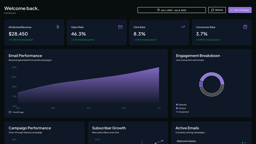Click the Refresh button

pos(217,10)
